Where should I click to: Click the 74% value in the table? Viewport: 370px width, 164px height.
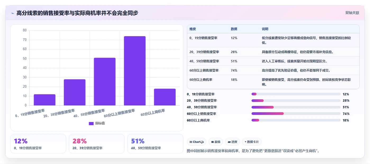(234, 70)
